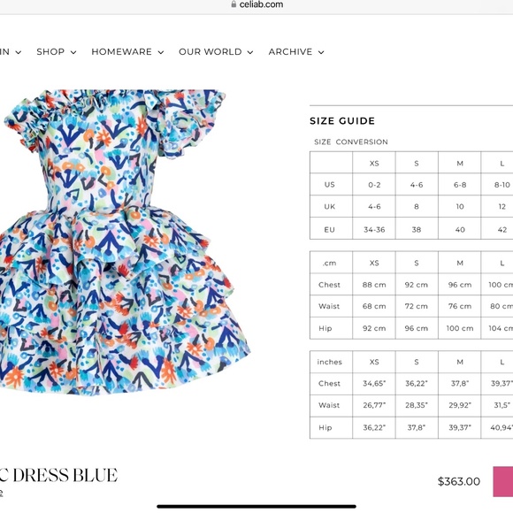Image resolution: width=513 pixels, height=513 pixels.
Task: Click the DRESS BLUE product title
Action: coord(65,475)
